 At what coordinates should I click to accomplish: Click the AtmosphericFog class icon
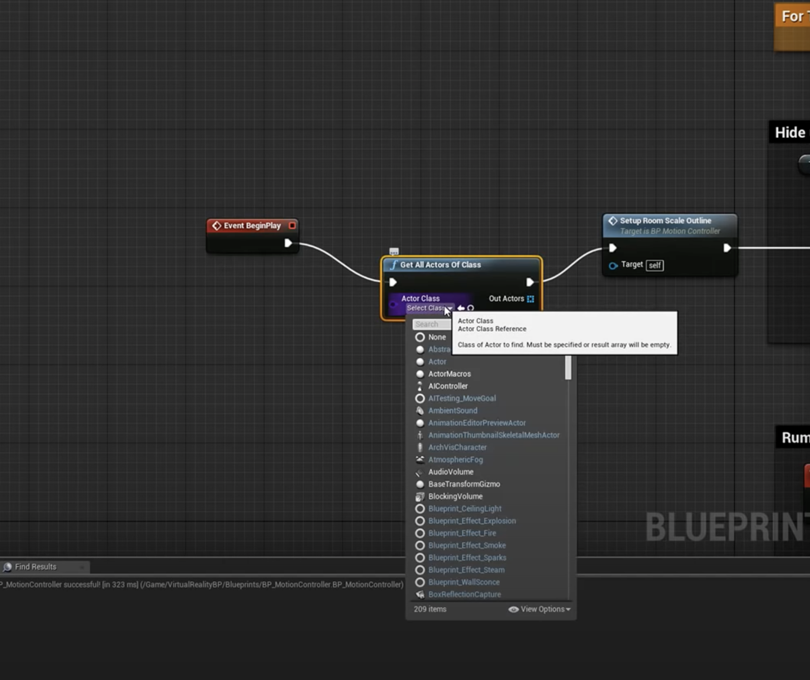[x=420, y=459]
